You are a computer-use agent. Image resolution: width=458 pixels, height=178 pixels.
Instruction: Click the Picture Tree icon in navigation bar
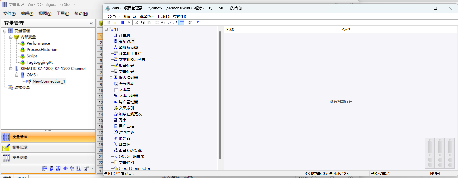coord(72,168)
